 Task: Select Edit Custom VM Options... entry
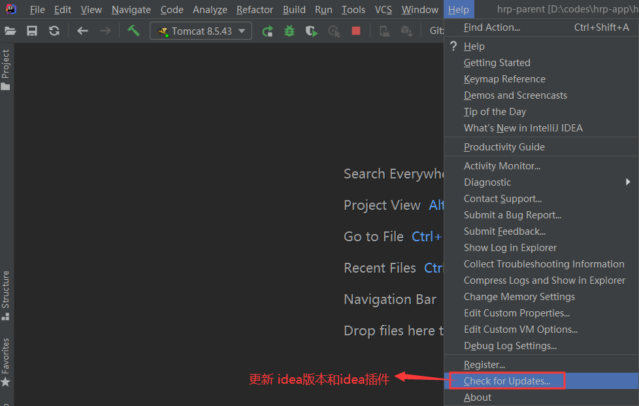[541, 329]
